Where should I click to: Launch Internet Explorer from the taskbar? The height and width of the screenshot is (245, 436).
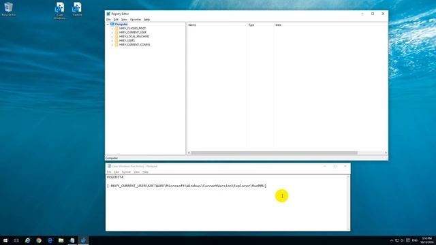(27, 240)
